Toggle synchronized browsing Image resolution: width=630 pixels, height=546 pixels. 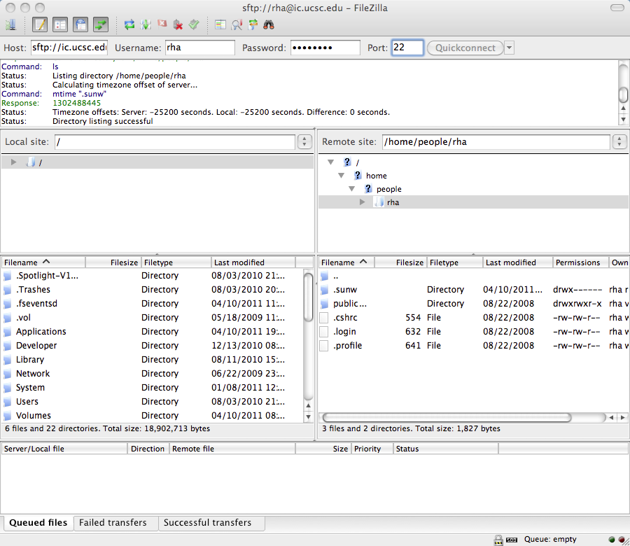click(x=253, y=25)
